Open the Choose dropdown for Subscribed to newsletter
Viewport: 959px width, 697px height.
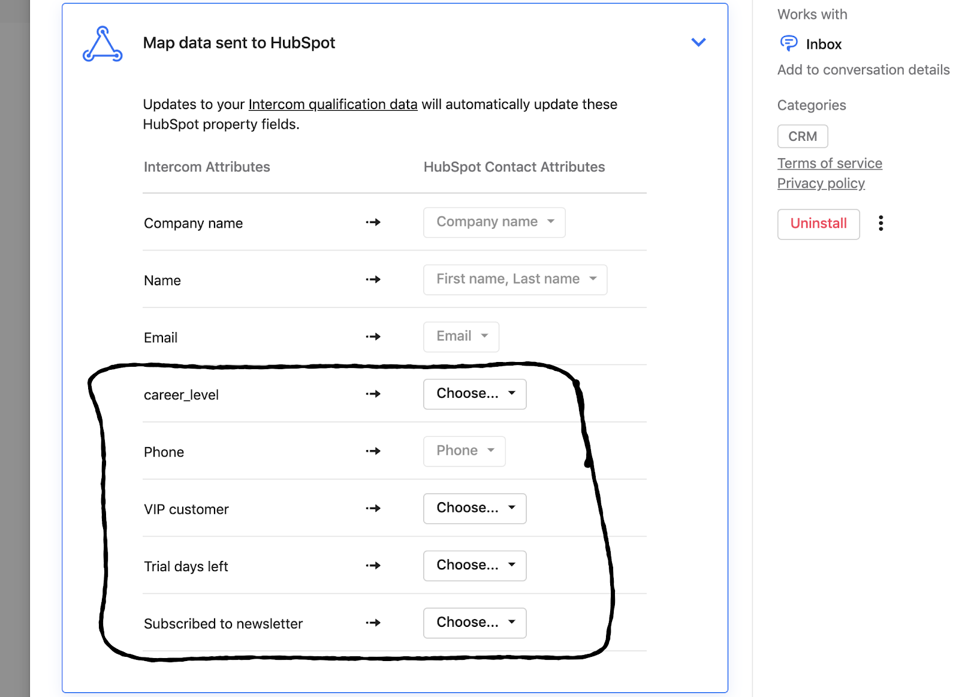coord(475,623)
